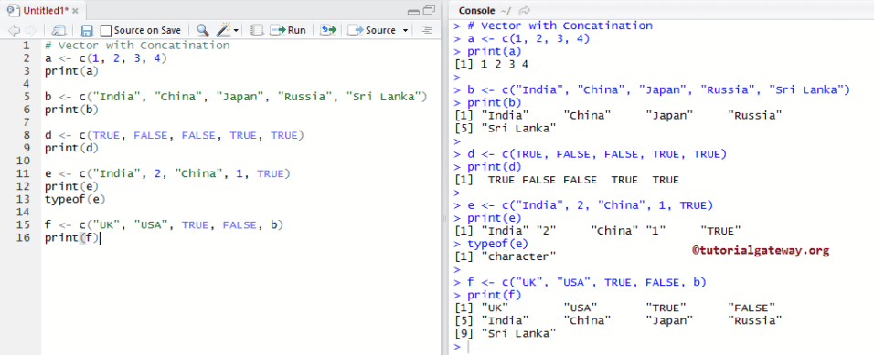Click 'print(f)' on editor line 16
Screen dimensions: 874x355
point(71,237)
